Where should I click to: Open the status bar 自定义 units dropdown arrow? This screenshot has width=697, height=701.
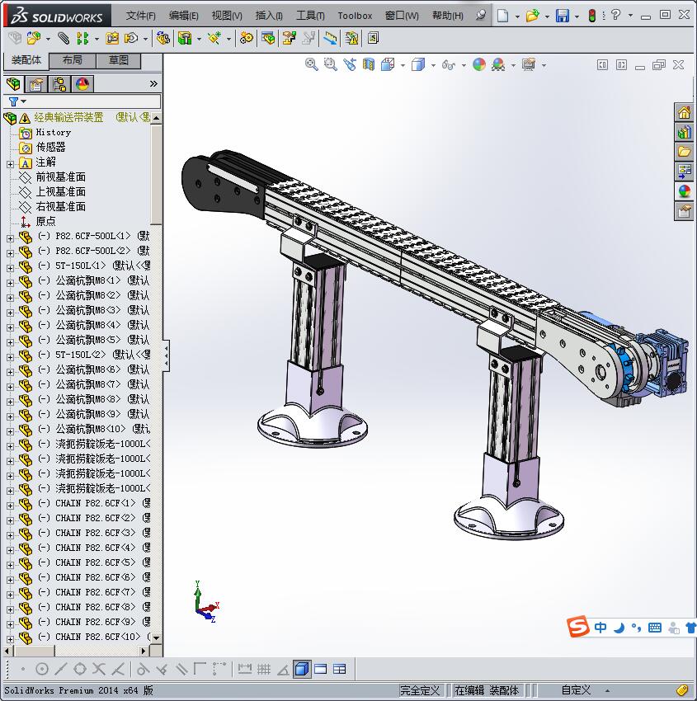607,691
